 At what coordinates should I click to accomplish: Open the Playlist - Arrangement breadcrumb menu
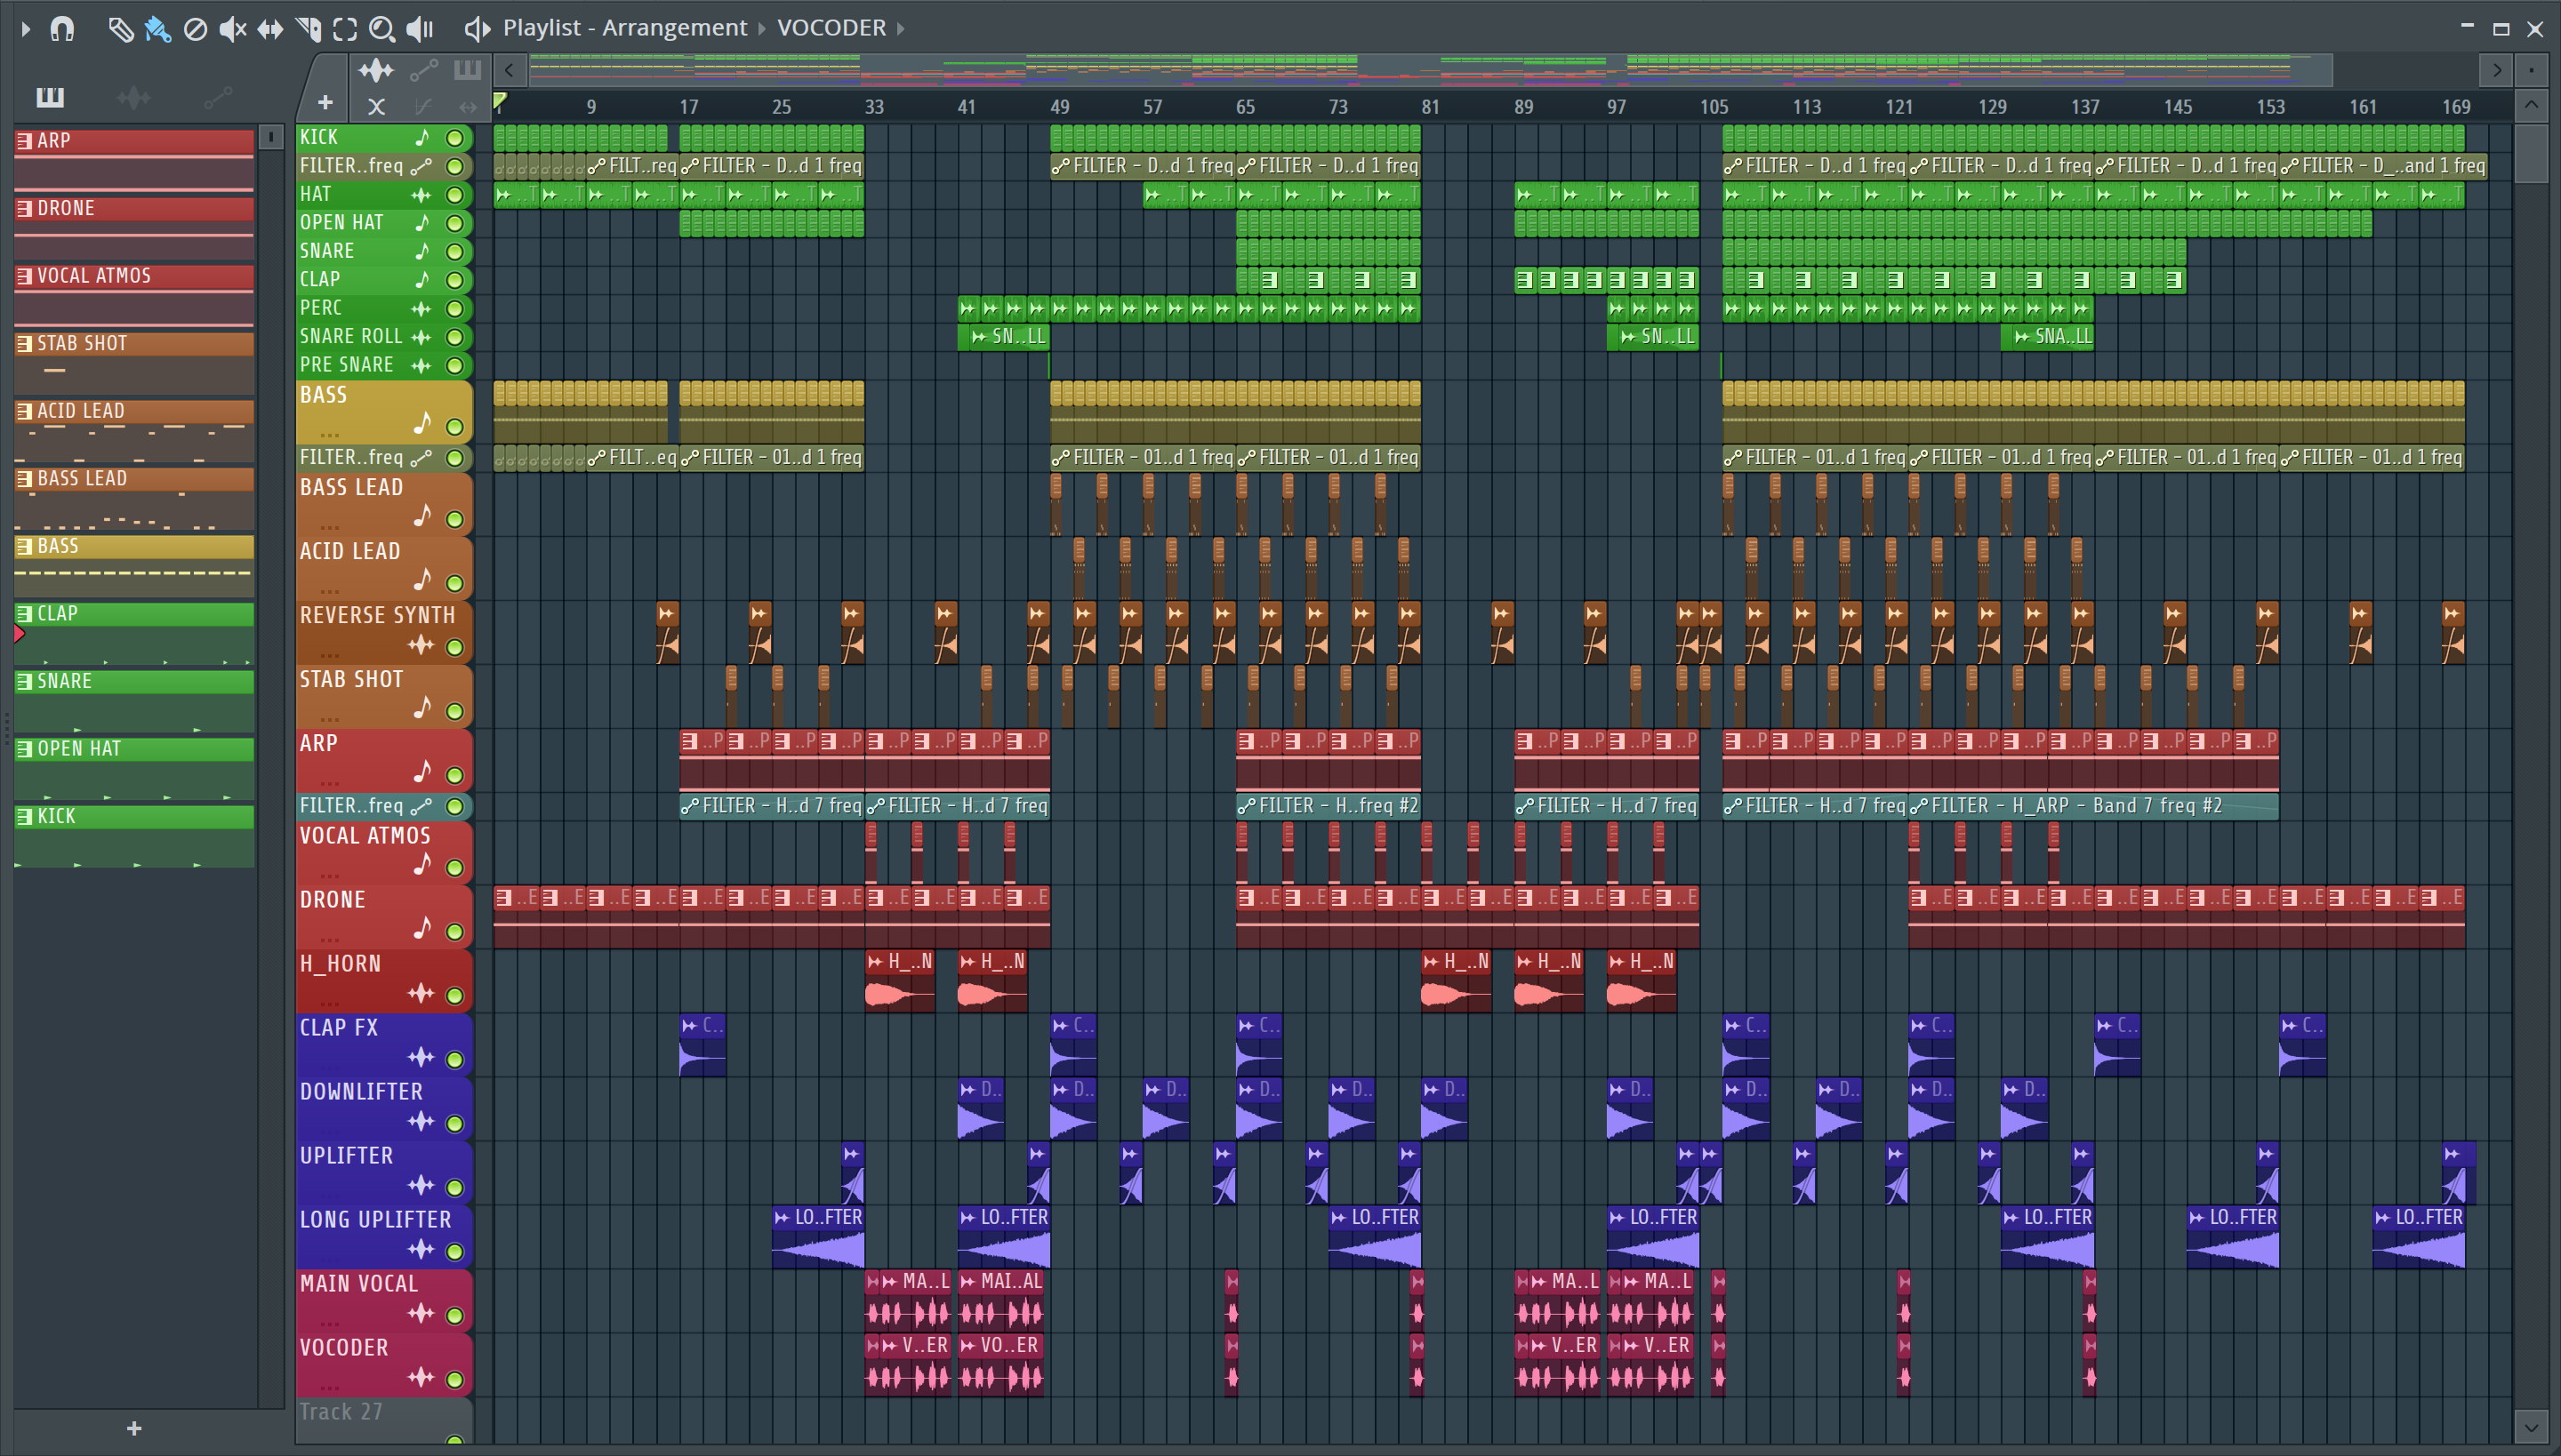tap(624, 28)
